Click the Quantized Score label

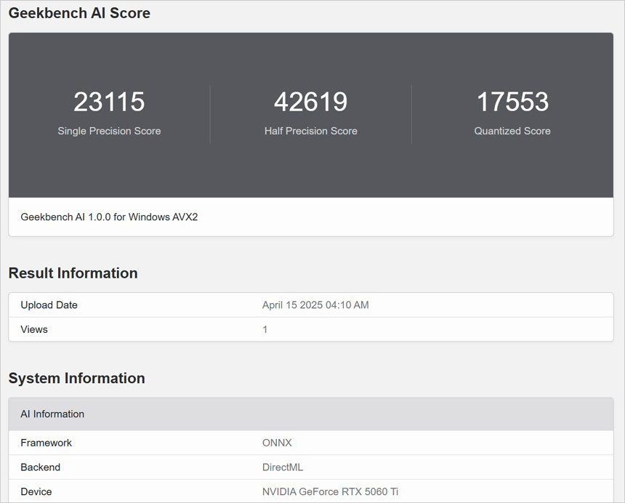(x=512, y=131)
